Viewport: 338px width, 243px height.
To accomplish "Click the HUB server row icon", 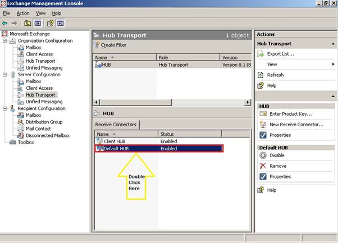I will 98,65.
